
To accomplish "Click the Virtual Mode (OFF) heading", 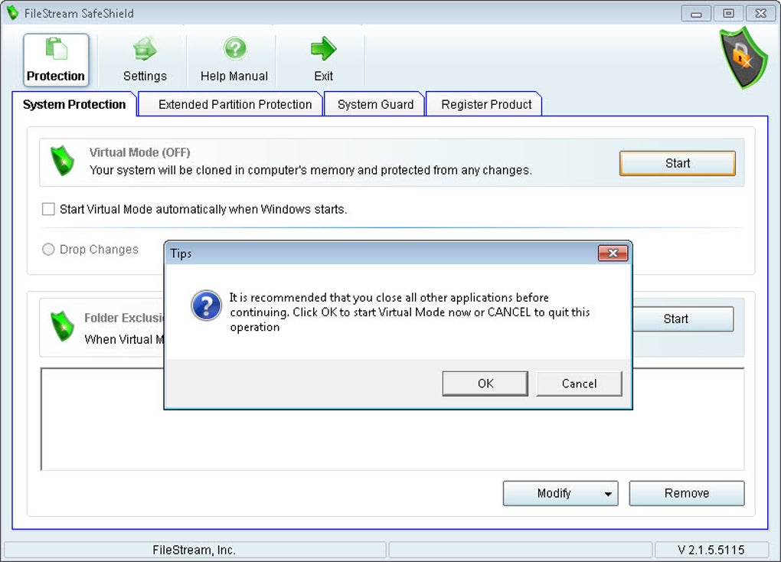I will coord(140,152).
